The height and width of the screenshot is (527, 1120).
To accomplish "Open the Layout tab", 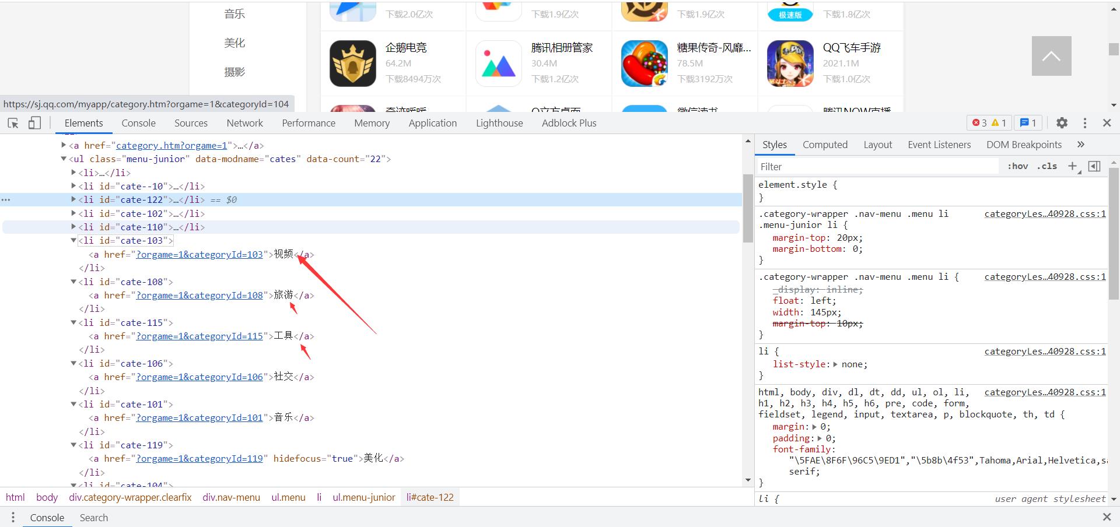I will coord(878,145).
